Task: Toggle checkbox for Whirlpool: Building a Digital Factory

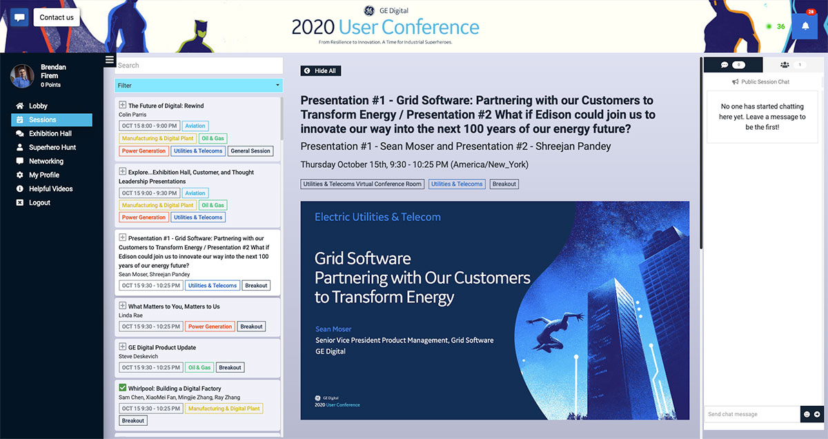Action: [x=123, y=389]
